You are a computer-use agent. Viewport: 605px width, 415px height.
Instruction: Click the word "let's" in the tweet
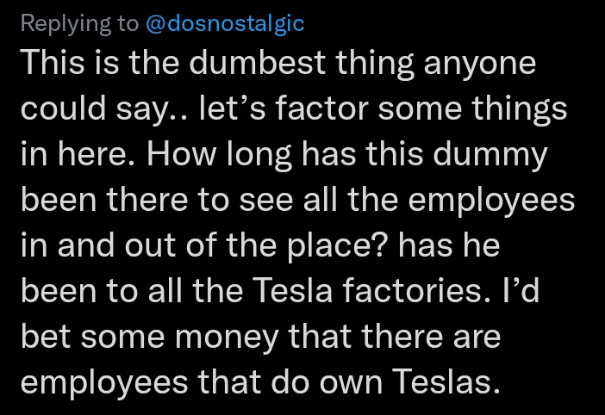[x=233, y=108]
